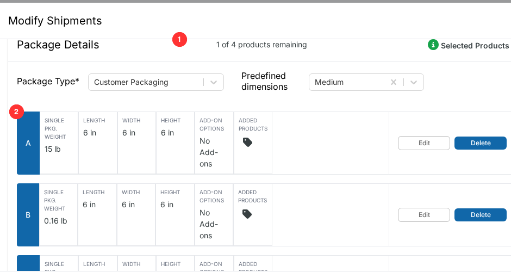This screenshot has height=272, width=511.
Task: Click the Selected Products link text
Action: coord(475,46)
